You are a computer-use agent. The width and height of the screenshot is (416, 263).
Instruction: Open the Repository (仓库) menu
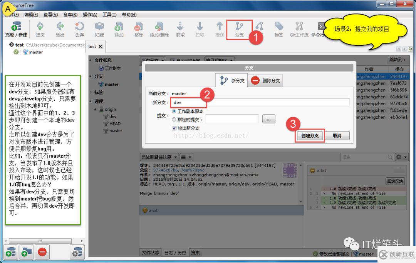coord(70,15)
